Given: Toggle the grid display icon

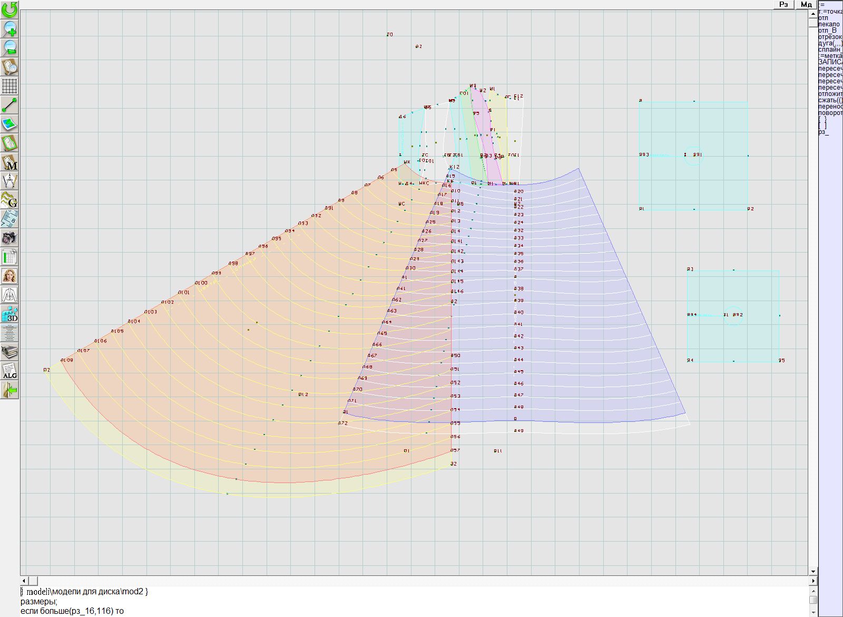Looking at the screenshot, I should [x=9, y=86].
